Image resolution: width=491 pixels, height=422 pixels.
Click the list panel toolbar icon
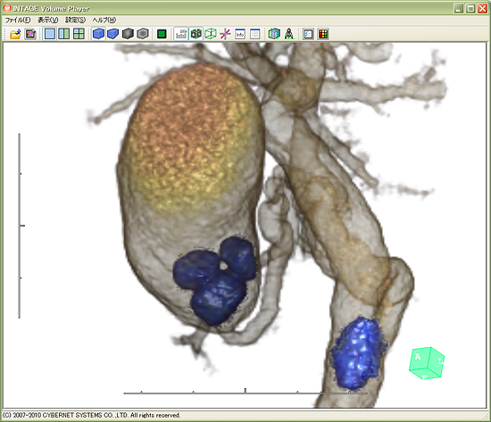click(x=255, y=34)
